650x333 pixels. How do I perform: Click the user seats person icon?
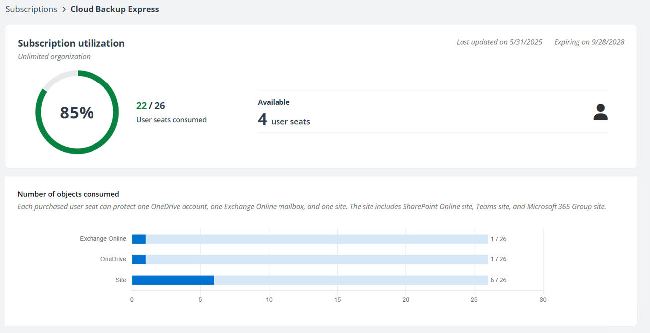click(600, 113)
